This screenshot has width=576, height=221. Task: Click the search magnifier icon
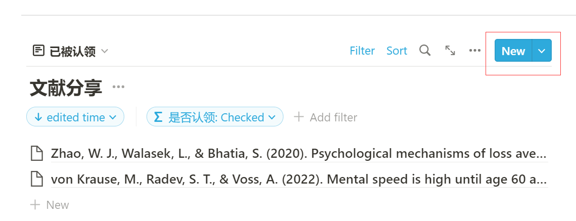pyautogui.click(x=425, y=51)
